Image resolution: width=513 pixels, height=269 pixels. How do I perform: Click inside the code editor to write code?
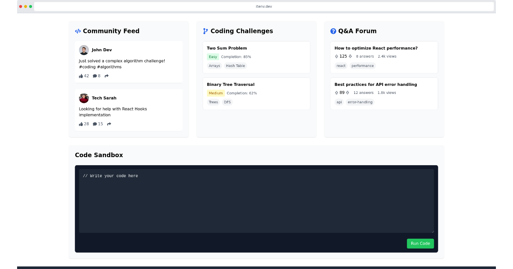pos(256,201)
